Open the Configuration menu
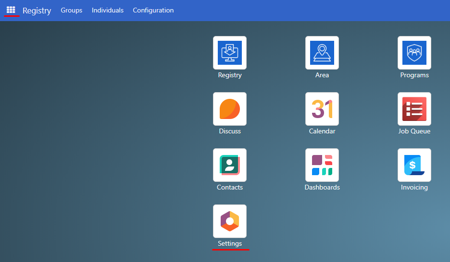Viewport: 450px width, 262px height. [153, 10]
